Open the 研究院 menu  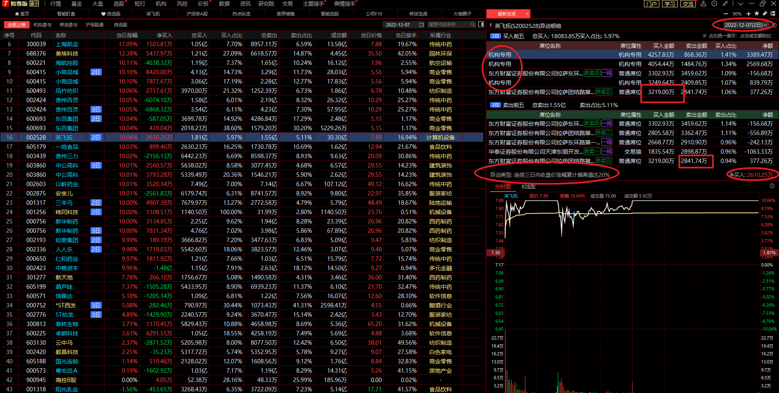[266, 4]
